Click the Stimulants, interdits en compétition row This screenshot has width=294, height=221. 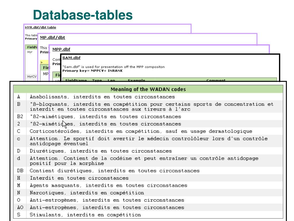[85, 215]
